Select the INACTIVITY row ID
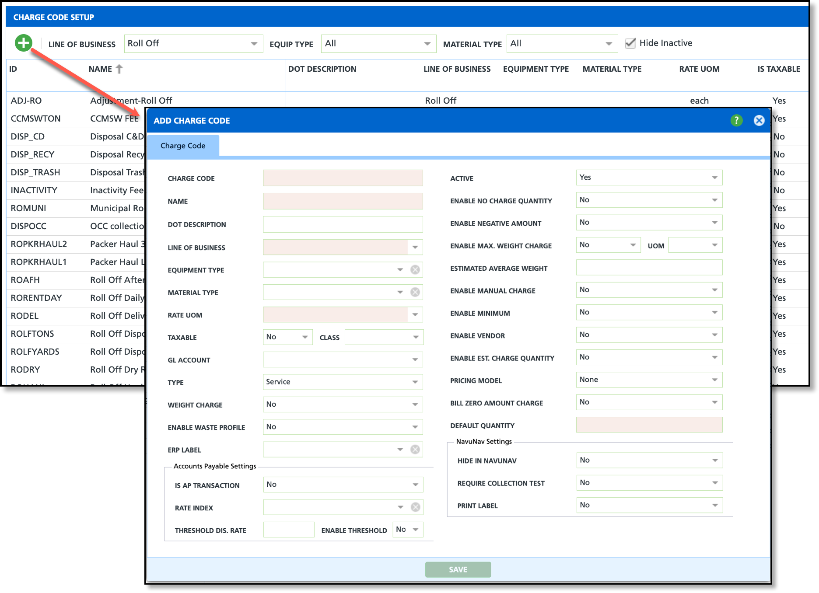The height and width of the screenshot is (593, 819). (x=34, y=190)
